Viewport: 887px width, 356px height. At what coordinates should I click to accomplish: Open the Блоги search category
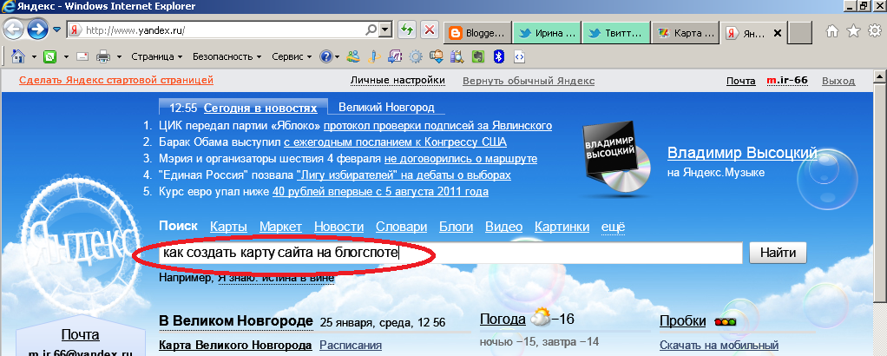pos(456,227)
